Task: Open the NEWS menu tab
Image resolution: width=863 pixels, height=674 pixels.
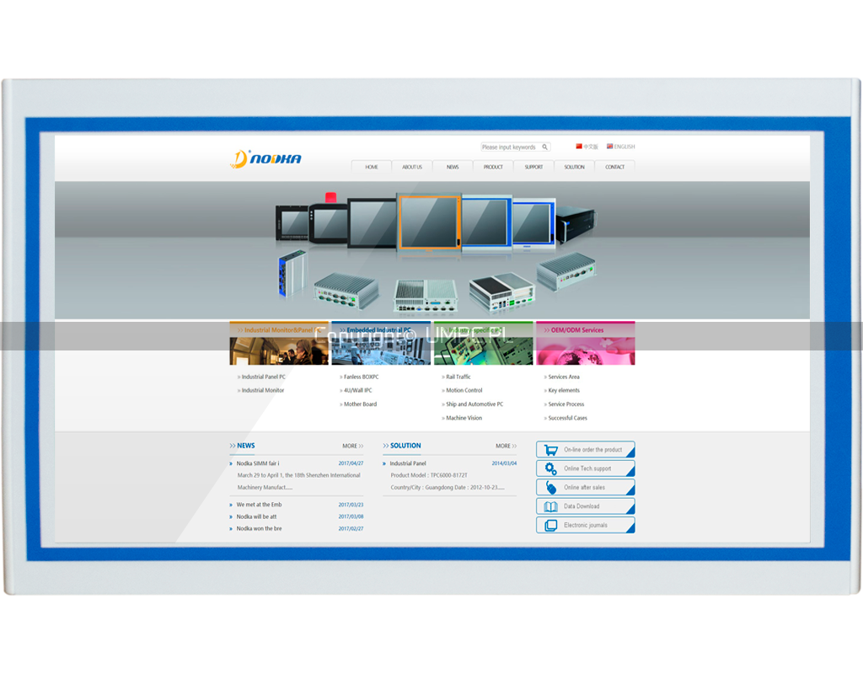Action: pyautogui.click(x=453, y=167)
